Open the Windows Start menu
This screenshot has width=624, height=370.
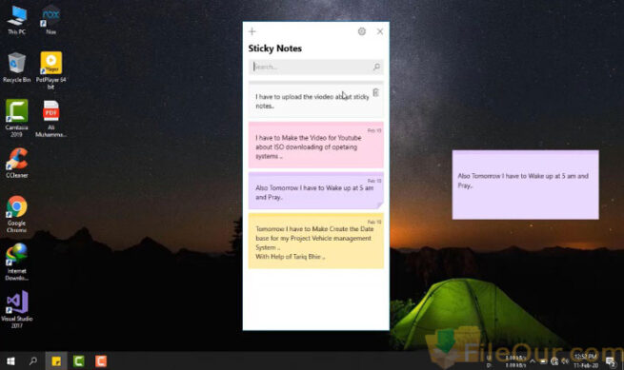coord(10,360)
